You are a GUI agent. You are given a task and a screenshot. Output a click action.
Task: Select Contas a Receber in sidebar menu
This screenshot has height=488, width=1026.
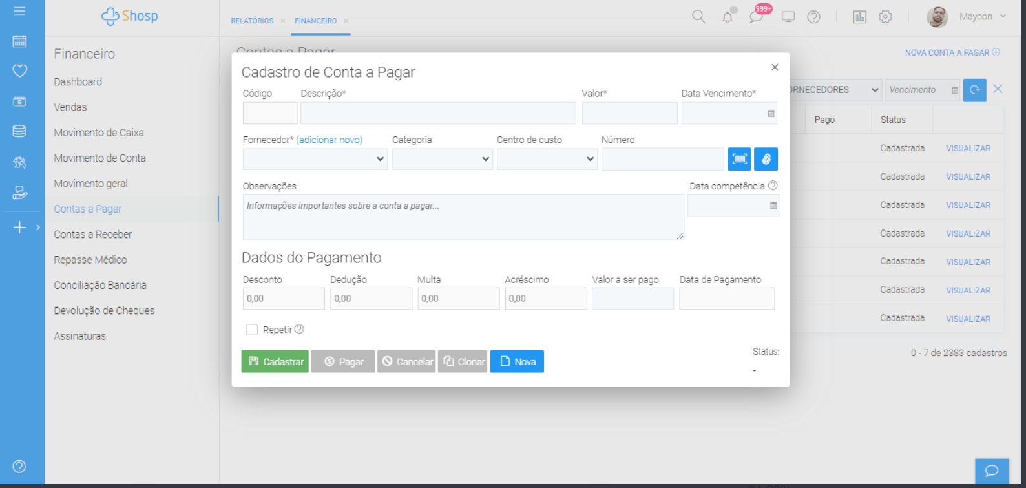click(93, 235)
